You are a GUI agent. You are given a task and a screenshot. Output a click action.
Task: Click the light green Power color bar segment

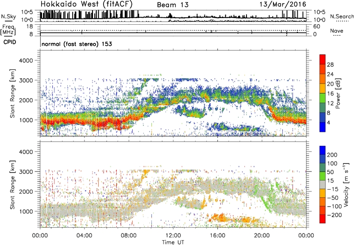(323, 98)
